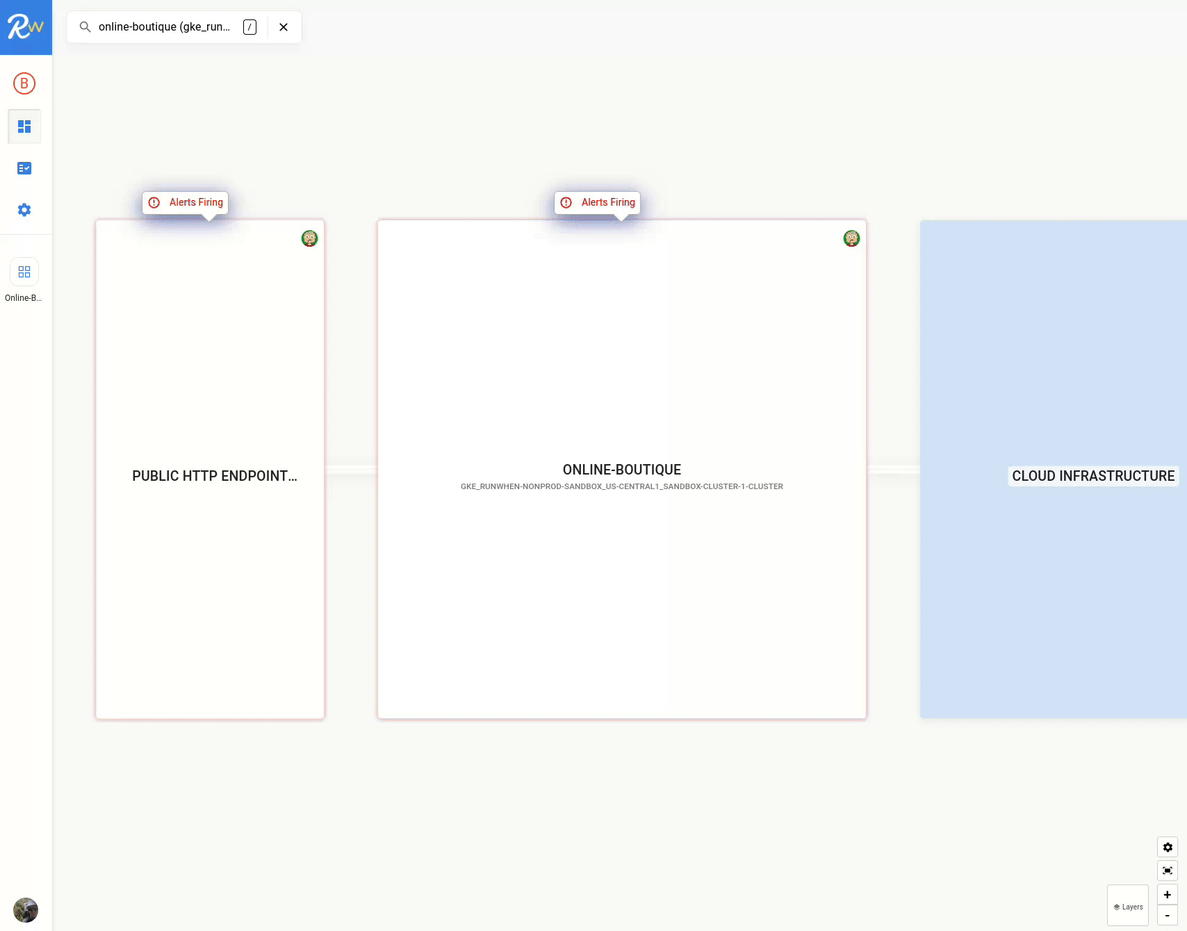This screenshot has width=1187, height=931.
Task: Zoom in with the plus button
Action: 1168,895
